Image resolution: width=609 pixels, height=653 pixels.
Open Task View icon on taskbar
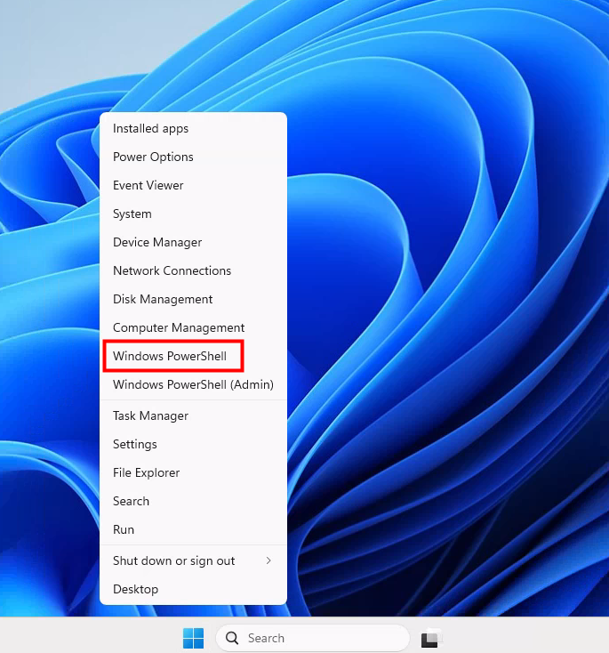click(x=432, y=638)
